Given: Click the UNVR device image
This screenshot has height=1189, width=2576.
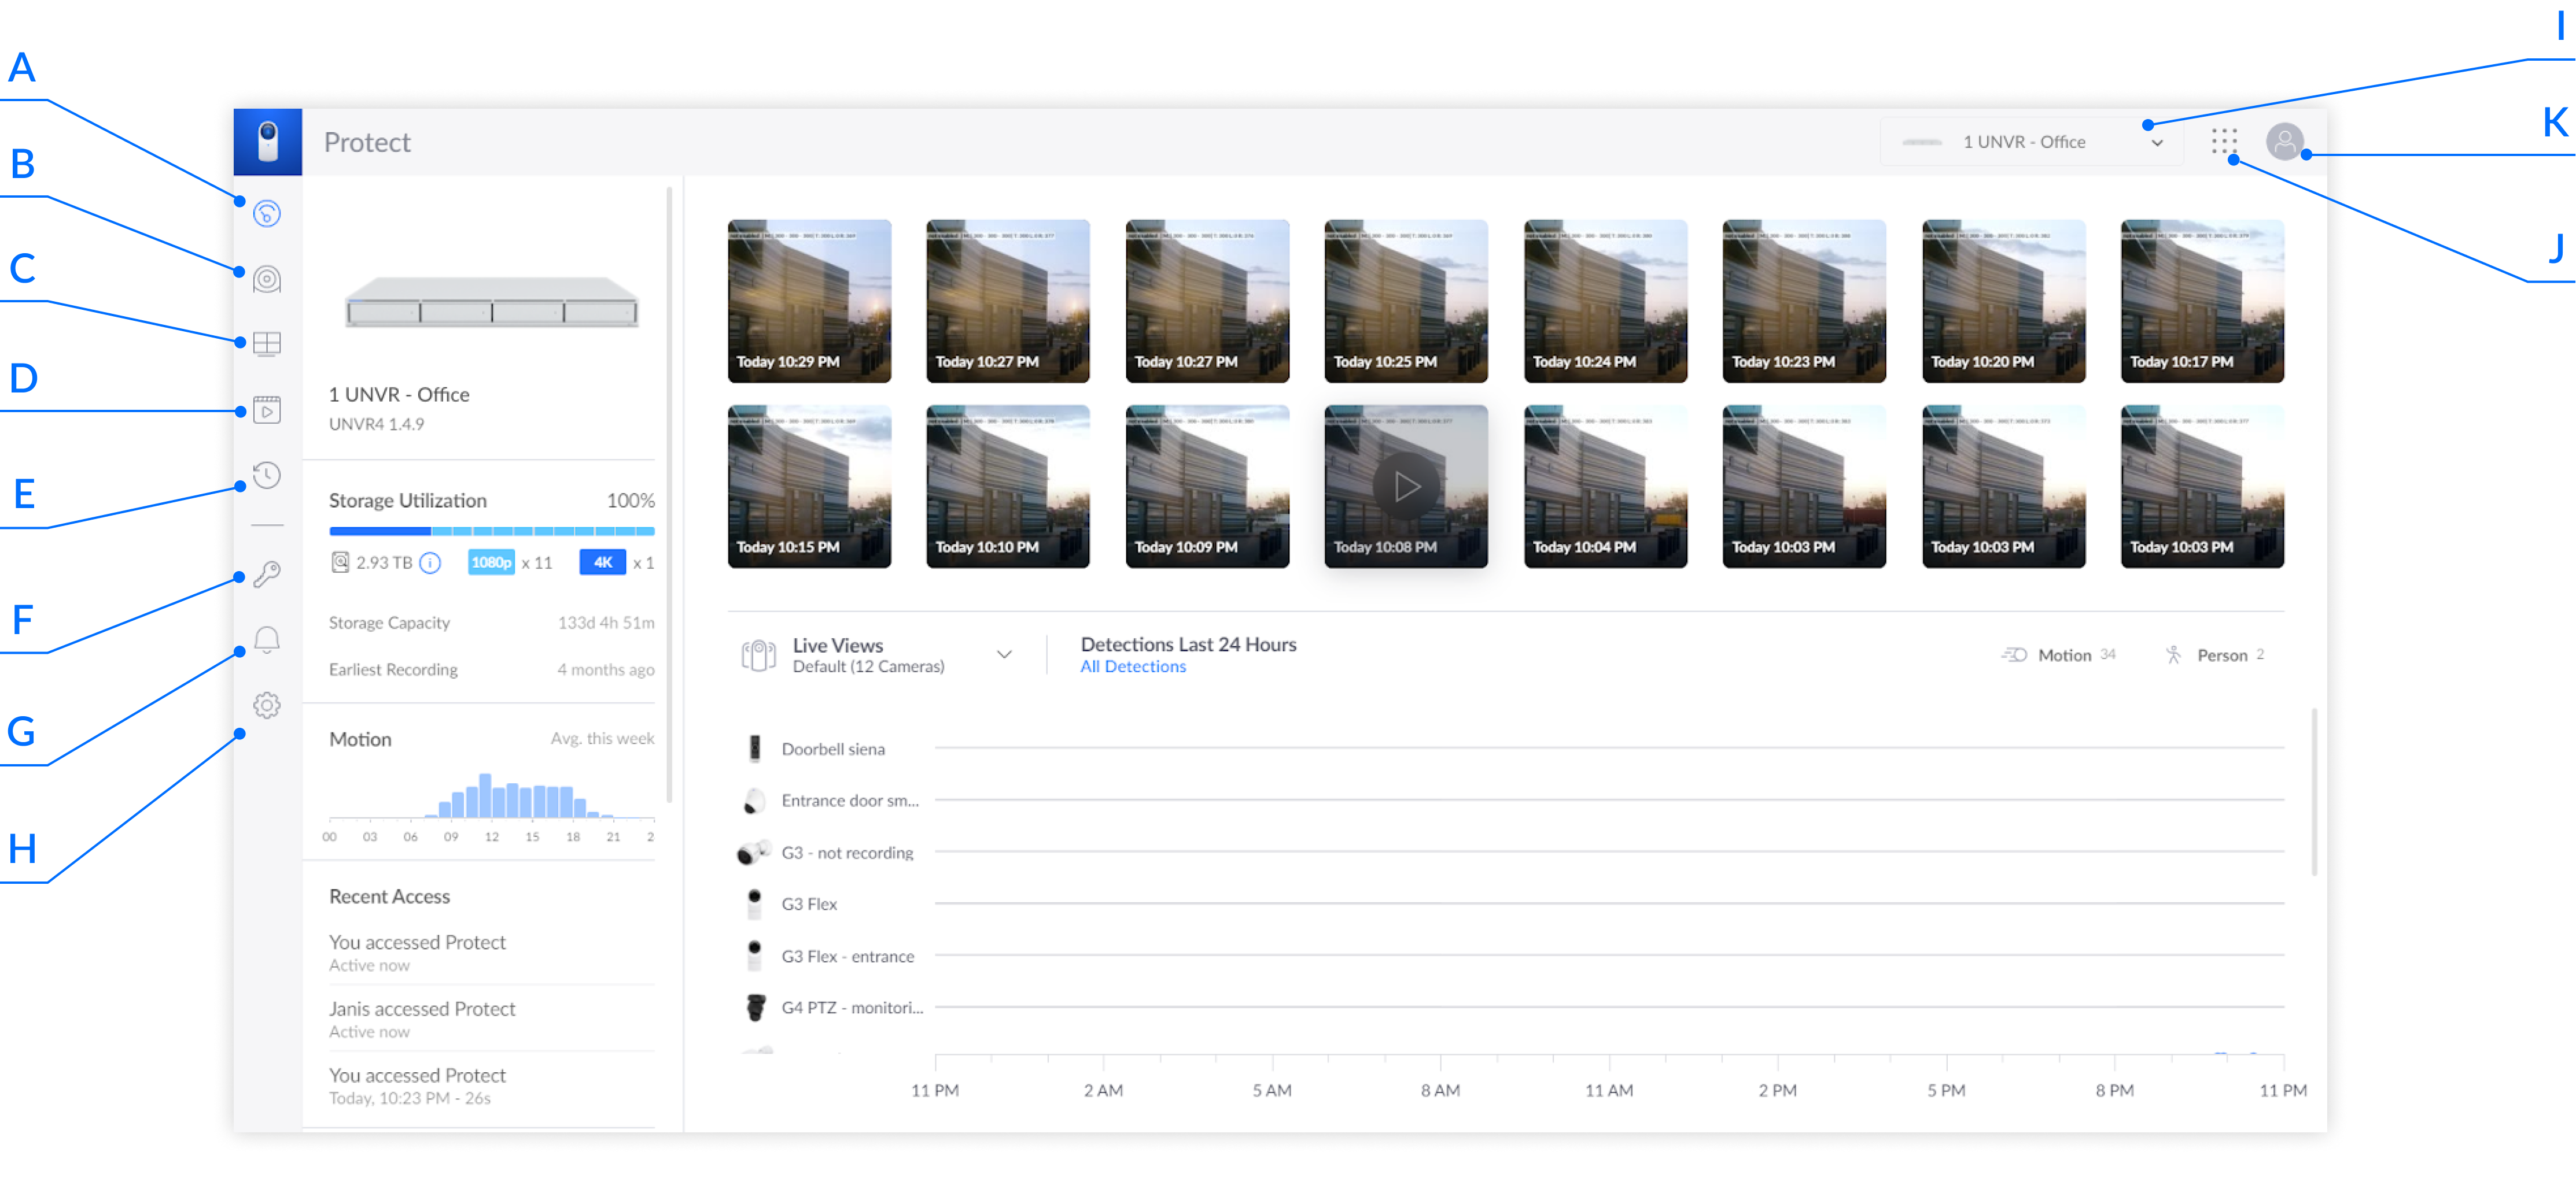Looking at the screenshot, I should pyautogui.click(x=492, y=302).
